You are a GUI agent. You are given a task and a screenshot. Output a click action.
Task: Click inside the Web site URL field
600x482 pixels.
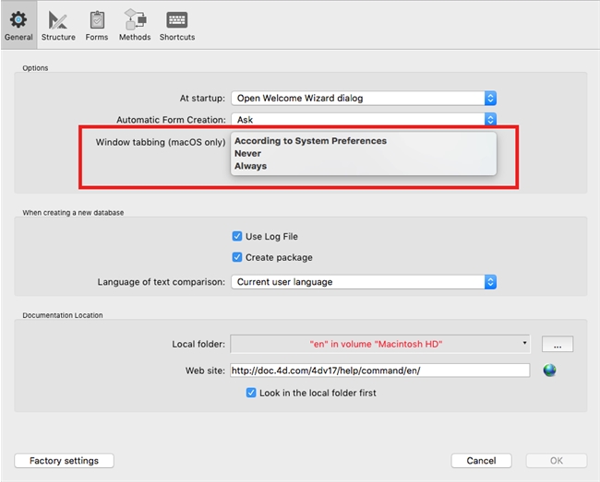pyautogui.click(x=380, y=370)
